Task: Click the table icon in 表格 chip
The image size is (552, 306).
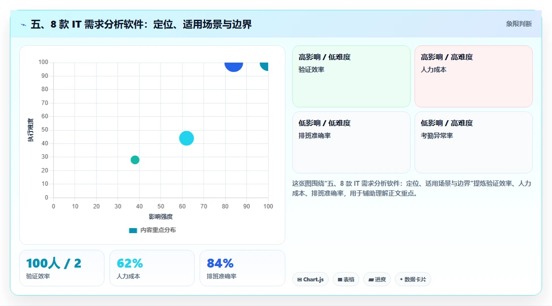Action: click(340, 279)
